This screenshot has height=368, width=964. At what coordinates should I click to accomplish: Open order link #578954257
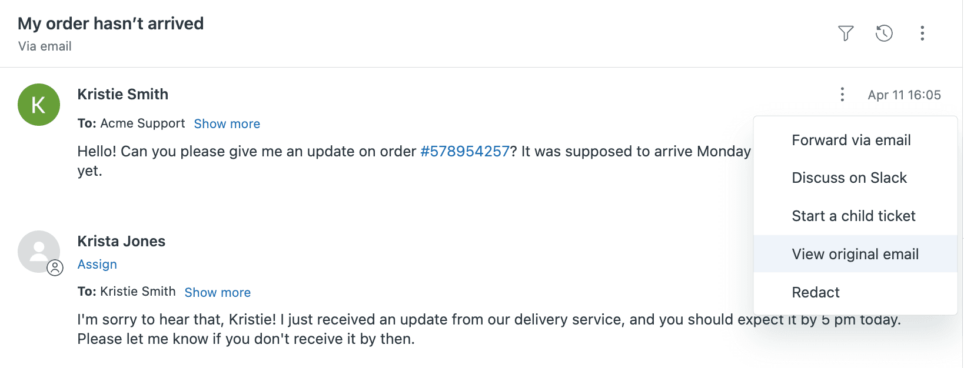coord(465,151)
